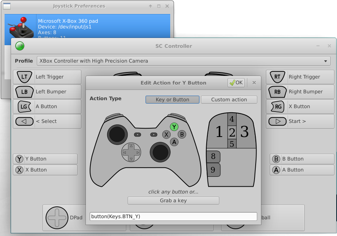Open the Profile dropdown list
Screen dimensions: 337x236
(x=184, y=61)
